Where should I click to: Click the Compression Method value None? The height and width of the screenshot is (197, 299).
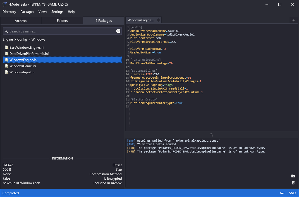7,174
